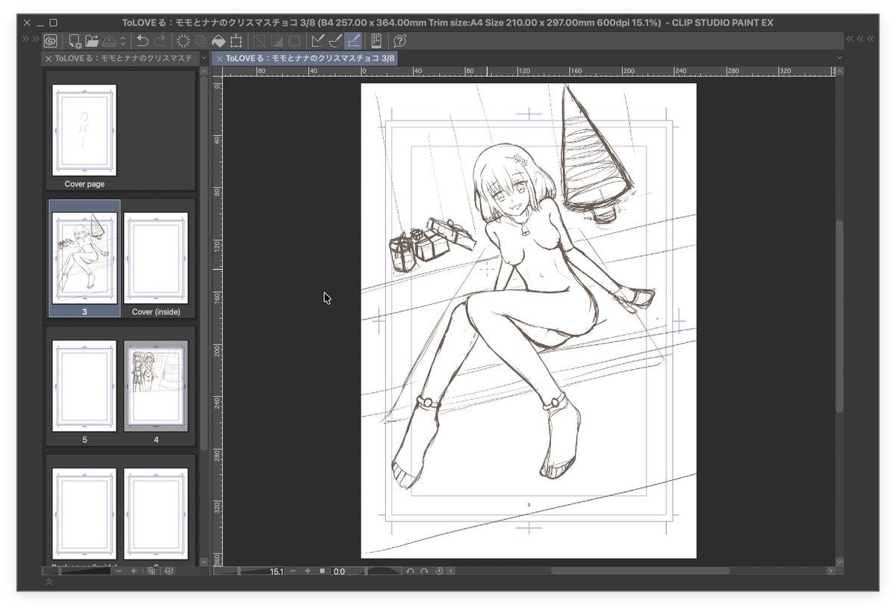Image resolution: width=896 pixels, height=611 pixels.
Task: Toggle Snap to ruler
Action: tap(318, 41)
